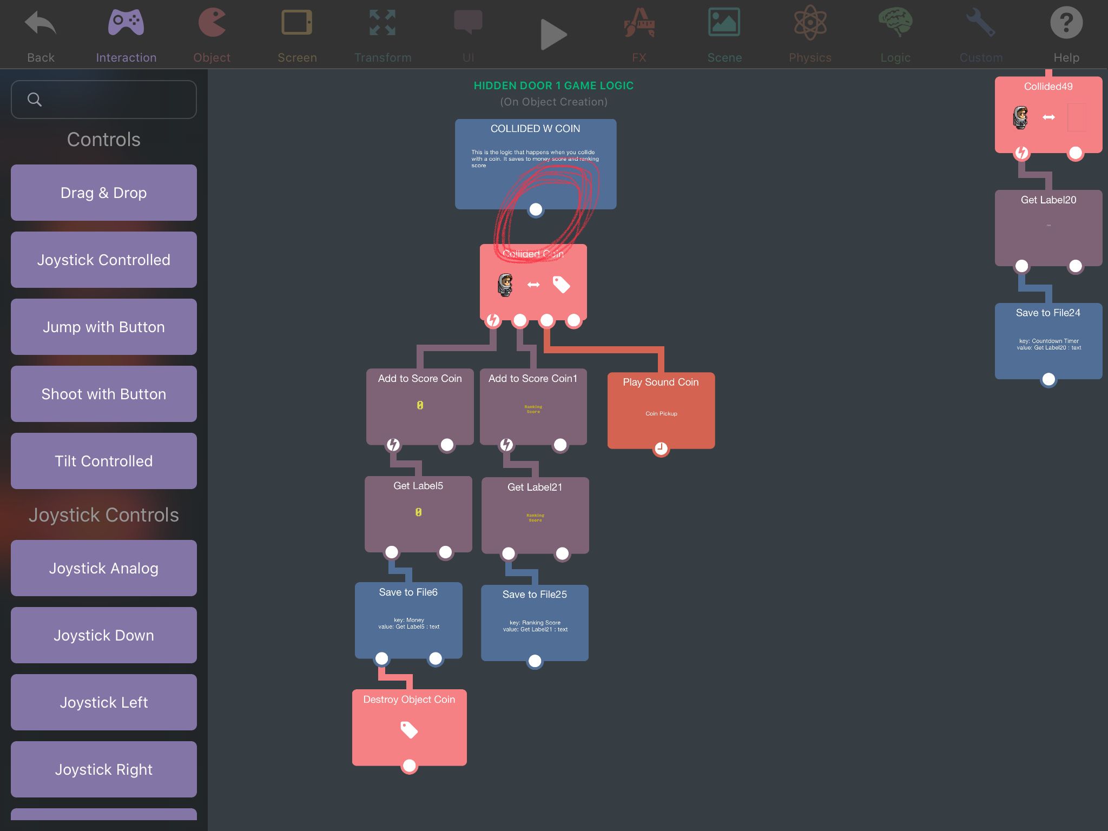1108x831 pixels.
Task: Open the Help question mark
Action: pos(1066,24)
